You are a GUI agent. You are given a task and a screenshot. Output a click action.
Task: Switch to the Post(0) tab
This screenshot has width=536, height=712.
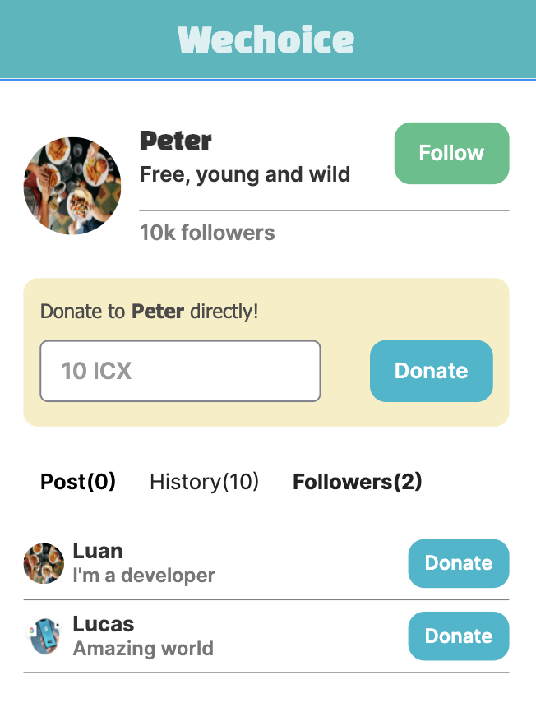(x=78, y=482)
